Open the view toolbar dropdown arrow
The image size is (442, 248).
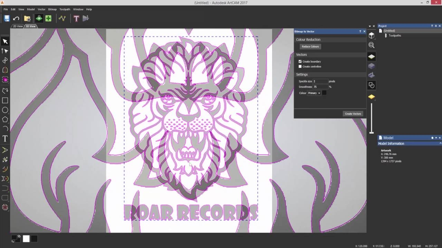click(370, 26)
